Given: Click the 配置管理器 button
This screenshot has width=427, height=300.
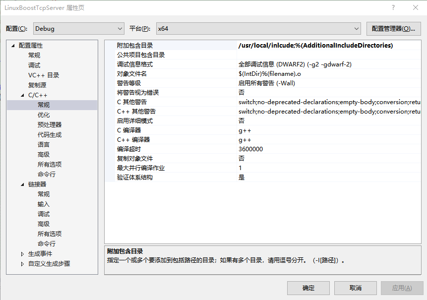Looking at the screenshot, I should pyautogui.click(x=393, y=28).
